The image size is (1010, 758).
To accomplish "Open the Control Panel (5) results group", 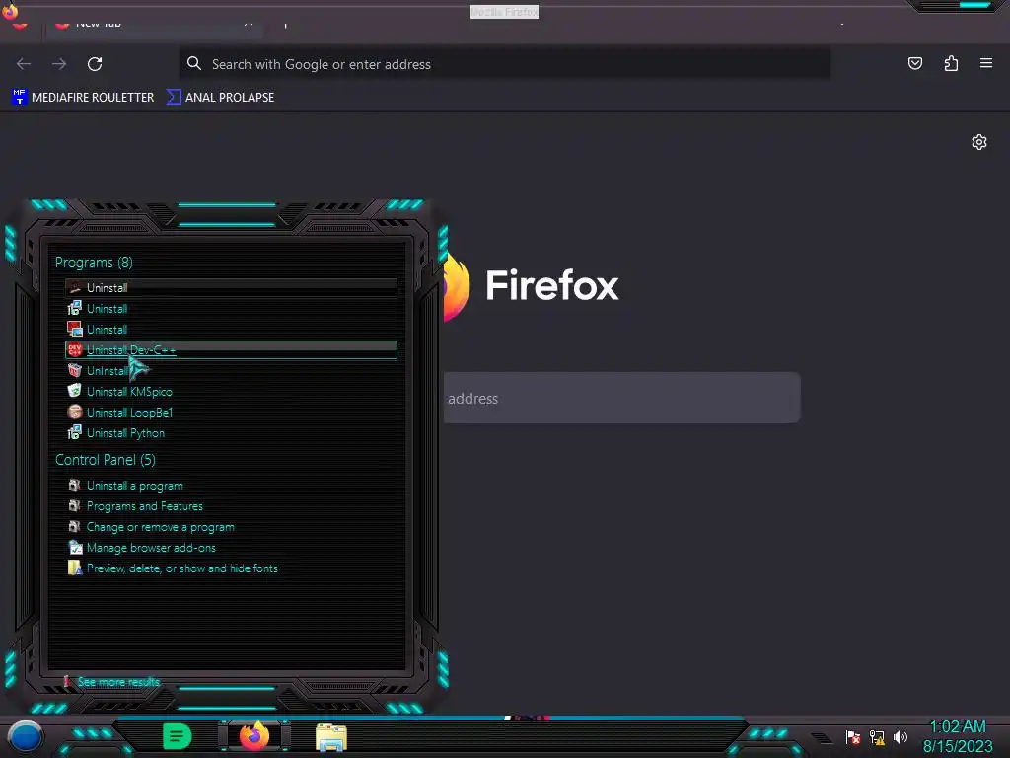I will pos(105,460).
